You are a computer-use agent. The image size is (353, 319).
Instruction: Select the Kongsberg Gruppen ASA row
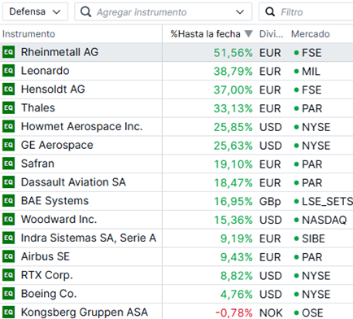click(176, 312)
